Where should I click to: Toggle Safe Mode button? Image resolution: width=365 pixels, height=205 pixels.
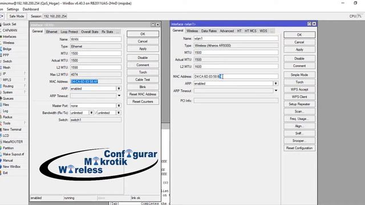tap(17, 17)
